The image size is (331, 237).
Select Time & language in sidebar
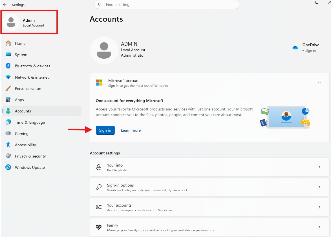[30, 122]
